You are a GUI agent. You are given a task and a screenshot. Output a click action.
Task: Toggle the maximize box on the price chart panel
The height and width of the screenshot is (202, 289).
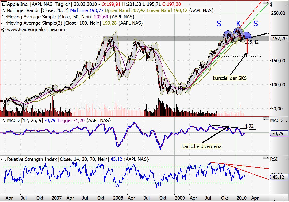(264, 3)
